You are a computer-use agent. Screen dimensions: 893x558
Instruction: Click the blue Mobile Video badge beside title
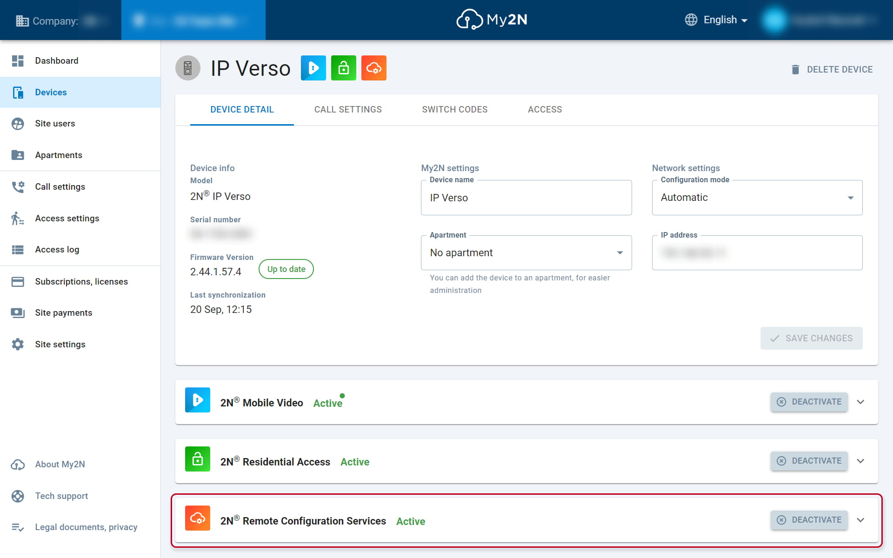(x=313, y=68)
